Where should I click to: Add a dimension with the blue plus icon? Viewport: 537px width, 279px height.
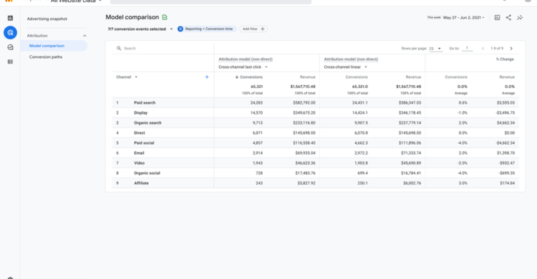coord(207,77)
